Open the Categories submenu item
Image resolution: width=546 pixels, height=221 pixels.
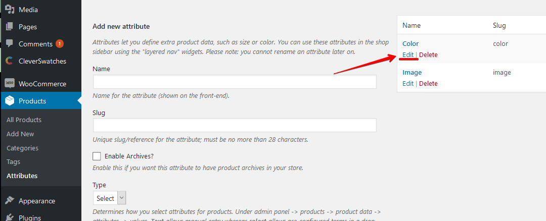[22, 148]
